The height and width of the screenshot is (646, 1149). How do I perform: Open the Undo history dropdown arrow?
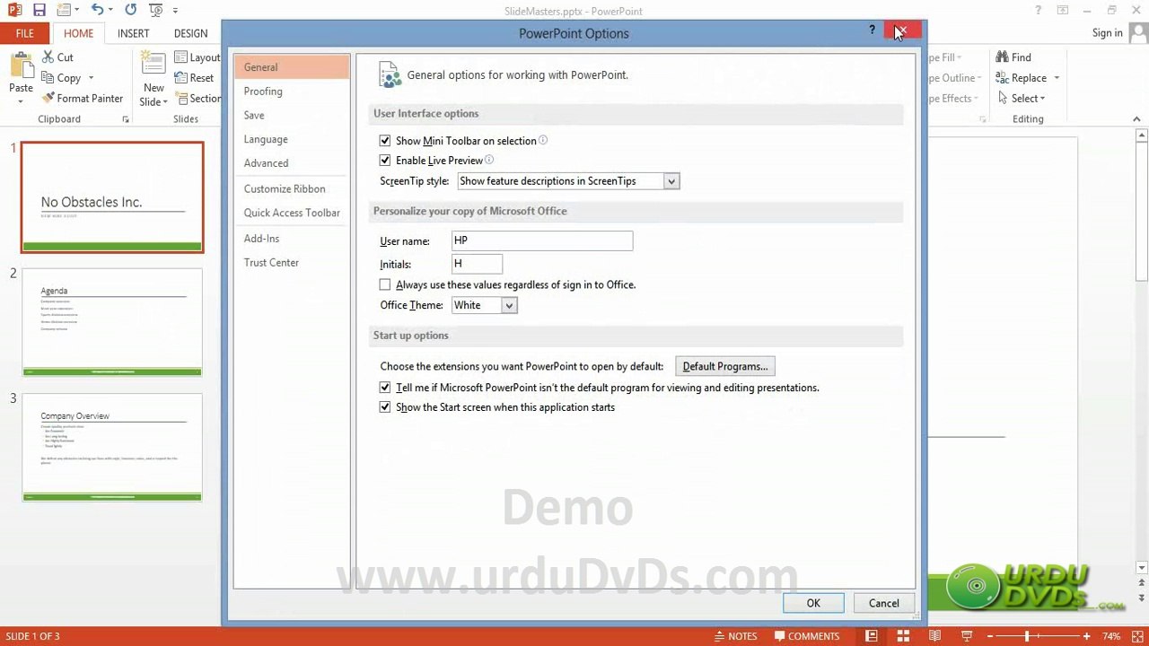pos(110,11)
